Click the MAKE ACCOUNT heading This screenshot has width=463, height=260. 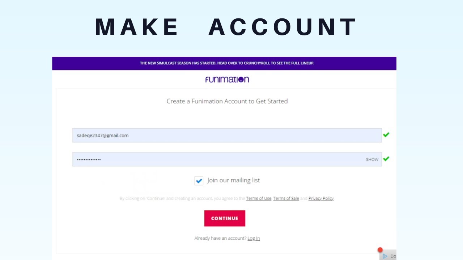[225, 26]
